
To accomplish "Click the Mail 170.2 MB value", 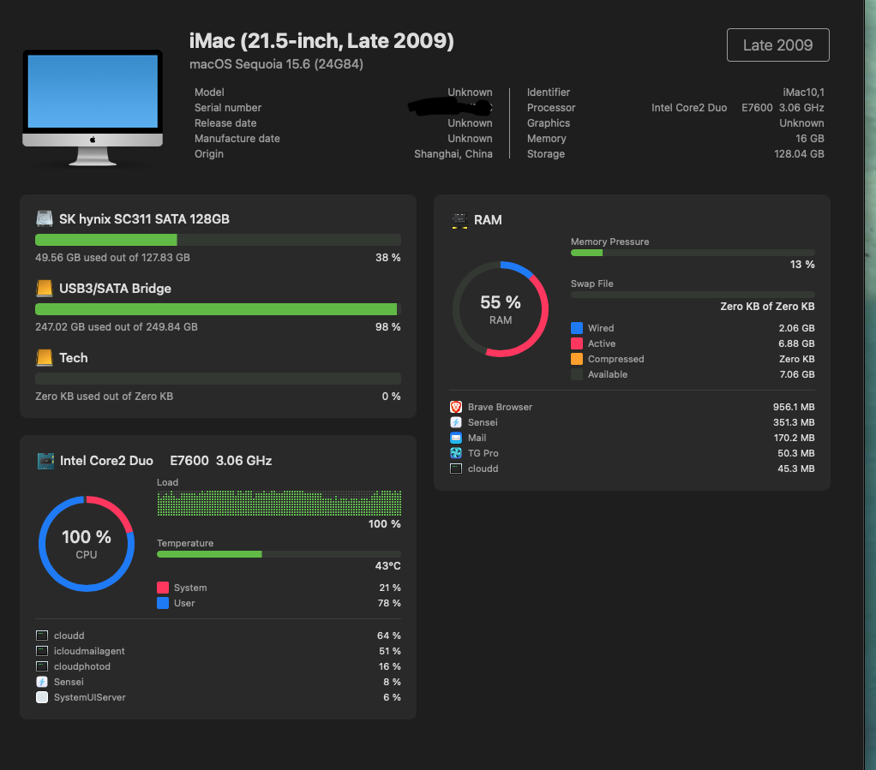I will pos(794,438).
